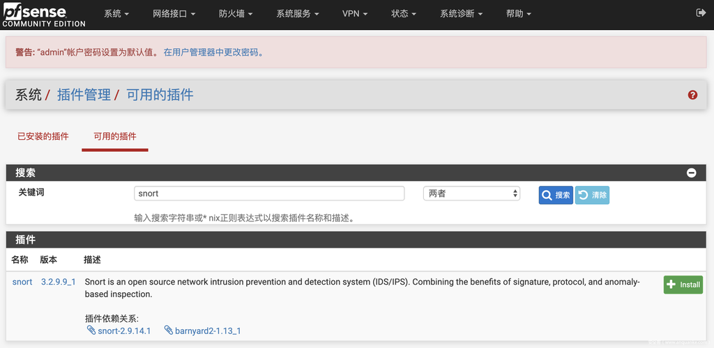The width and height of the screenshot is (714, 348).
Task: Open the snort package name link
Action: click(x=22, y=282)
